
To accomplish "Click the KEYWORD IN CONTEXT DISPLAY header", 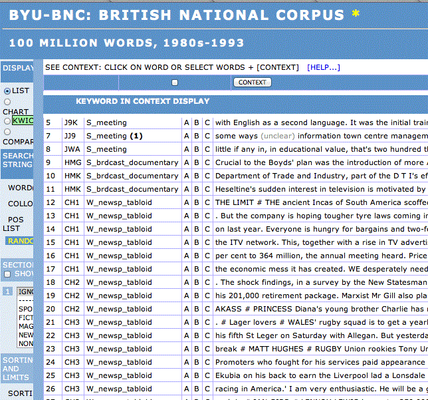I will coord(142,101).
